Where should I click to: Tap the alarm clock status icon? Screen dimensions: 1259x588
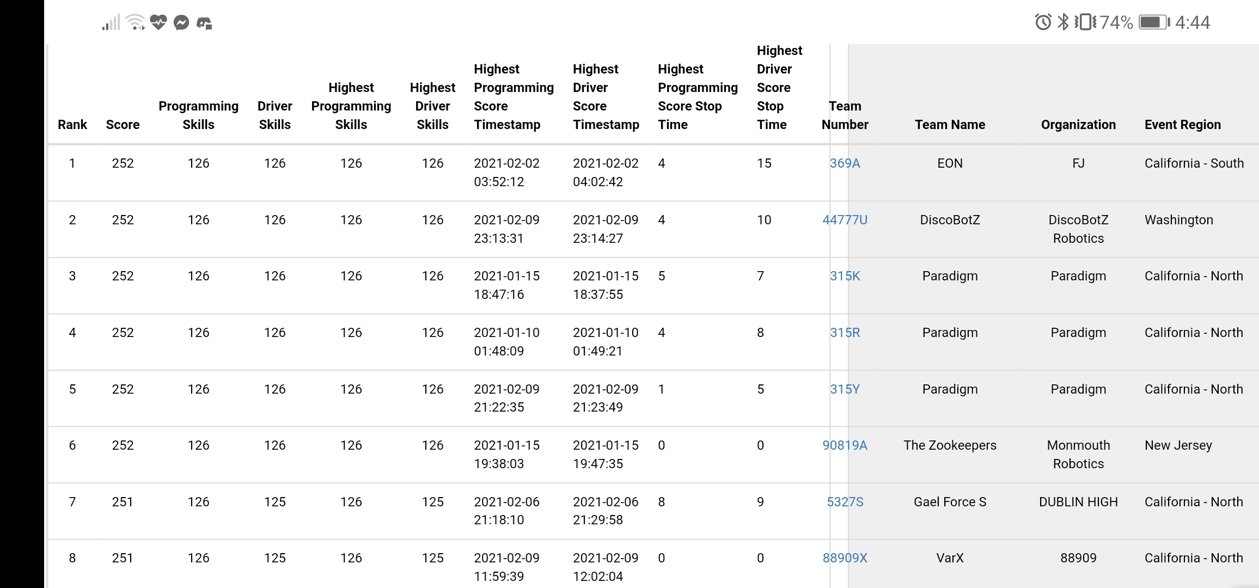pyautogui.click(x=1043, y=22)
